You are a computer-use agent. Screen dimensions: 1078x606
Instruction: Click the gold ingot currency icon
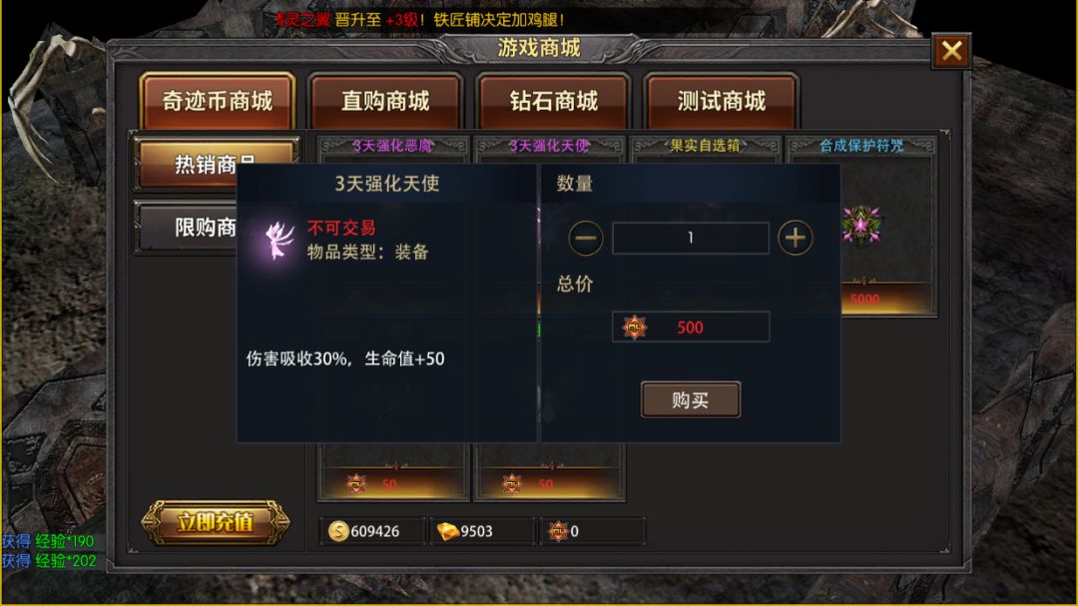pyautogui.click(x=447, y=531)
